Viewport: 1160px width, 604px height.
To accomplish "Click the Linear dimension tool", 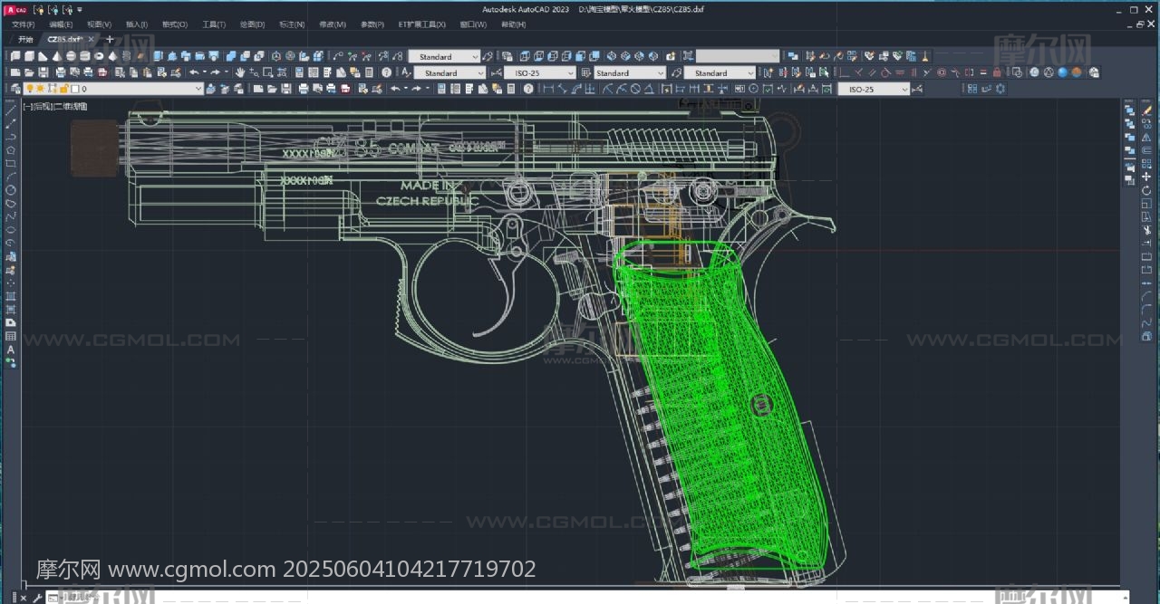I will 548,89.
